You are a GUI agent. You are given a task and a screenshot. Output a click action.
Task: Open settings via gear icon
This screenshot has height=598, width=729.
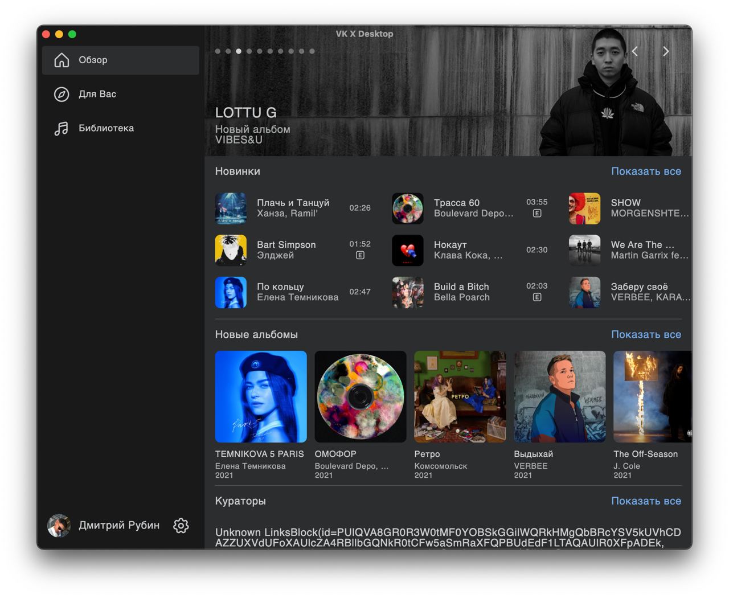point(181,525)
